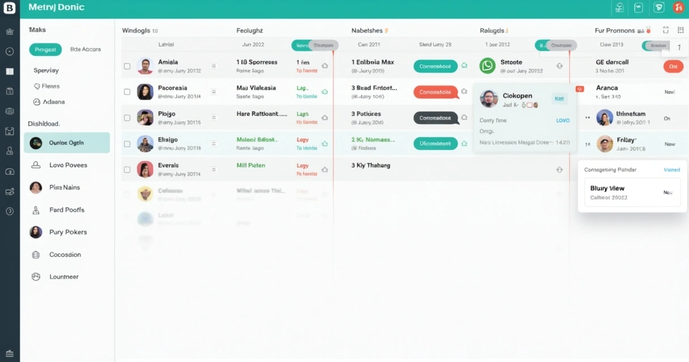The width and height of the screenshot is (689, 362).
Task: Click the orange profile avatar in top bar
Action: coord(678,7)
